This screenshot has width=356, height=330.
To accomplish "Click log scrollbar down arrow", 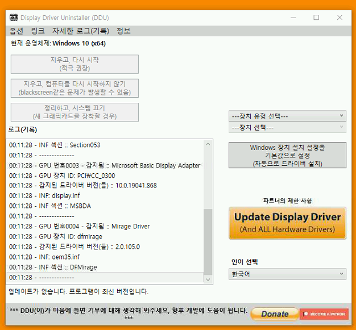I will [x=208, y=279].
